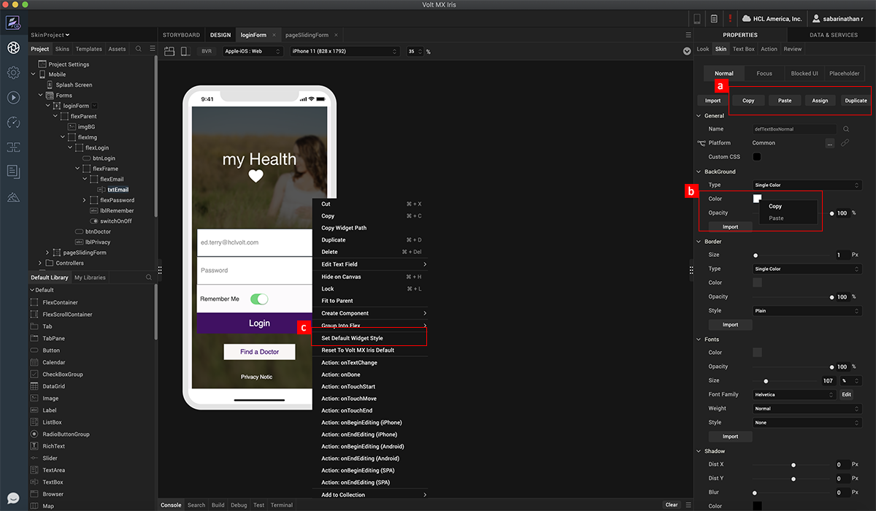Open the Apple-iOS : Web platform dropdown

(252, 52)
